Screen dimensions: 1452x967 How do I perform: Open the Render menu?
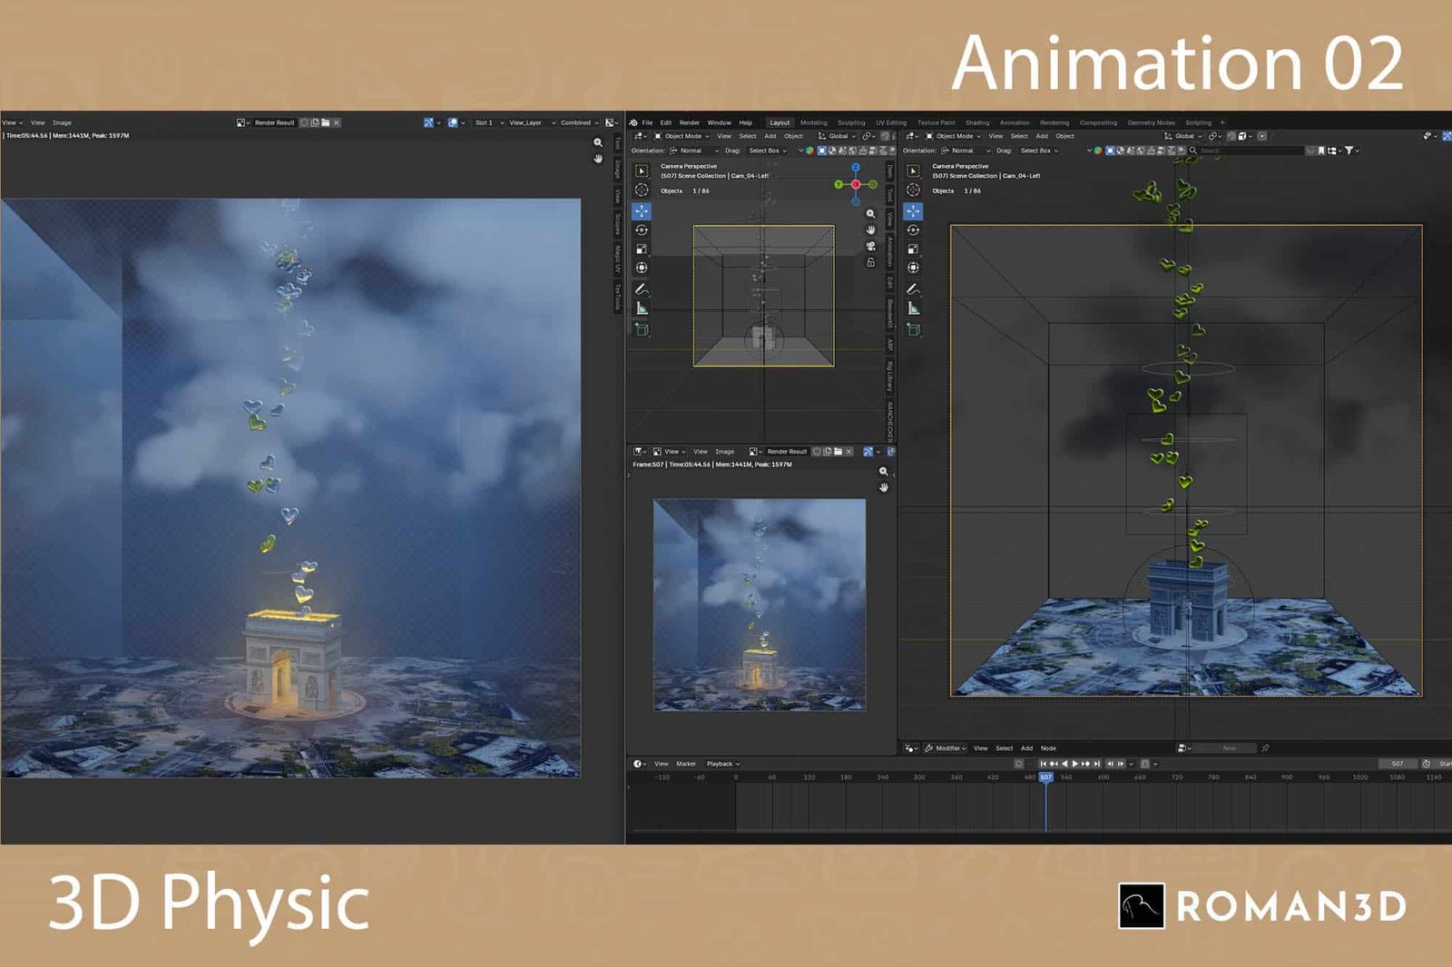click(x=690, y=122)
